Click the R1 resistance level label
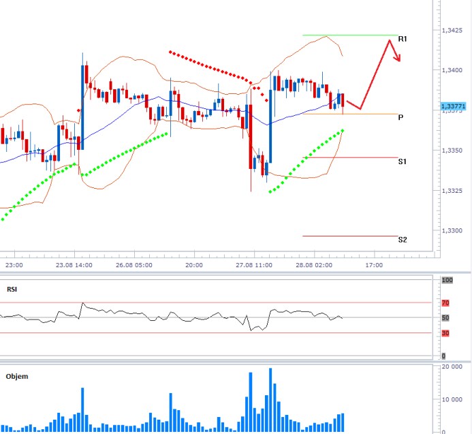This screenshot has height=434, width=472. click(x=403, y=39)
